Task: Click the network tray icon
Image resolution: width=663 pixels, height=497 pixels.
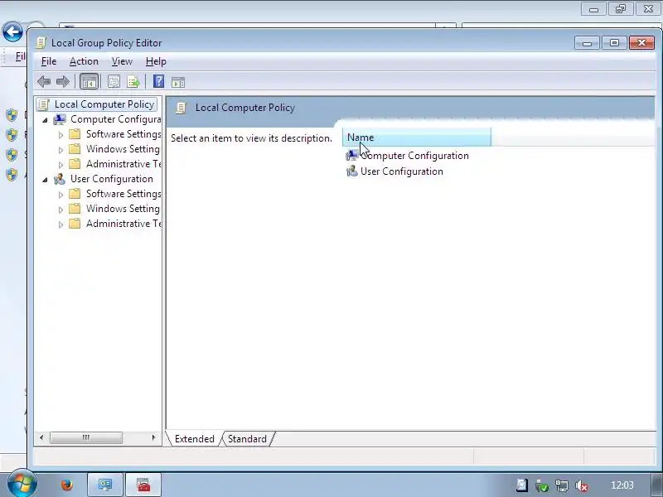Action: pos(562,485)
